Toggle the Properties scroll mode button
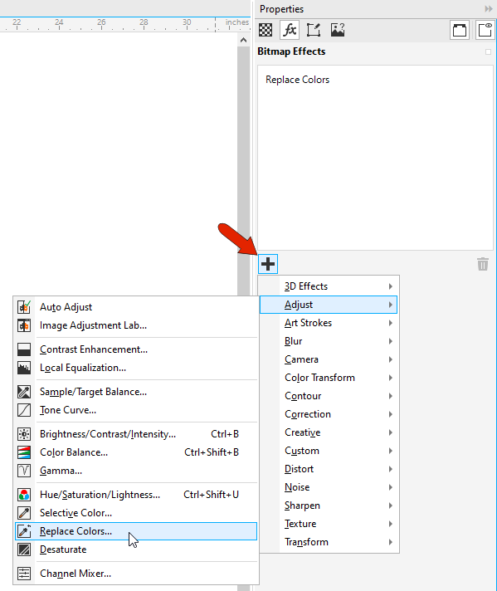 460,30
